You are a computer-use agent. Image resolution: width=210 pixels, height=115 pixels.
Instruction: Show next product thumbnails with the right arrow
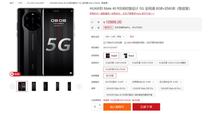click(x=79, y=86)
